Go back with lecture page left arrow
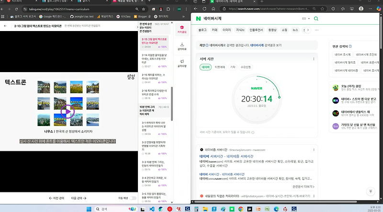 (x=5, y=26)
